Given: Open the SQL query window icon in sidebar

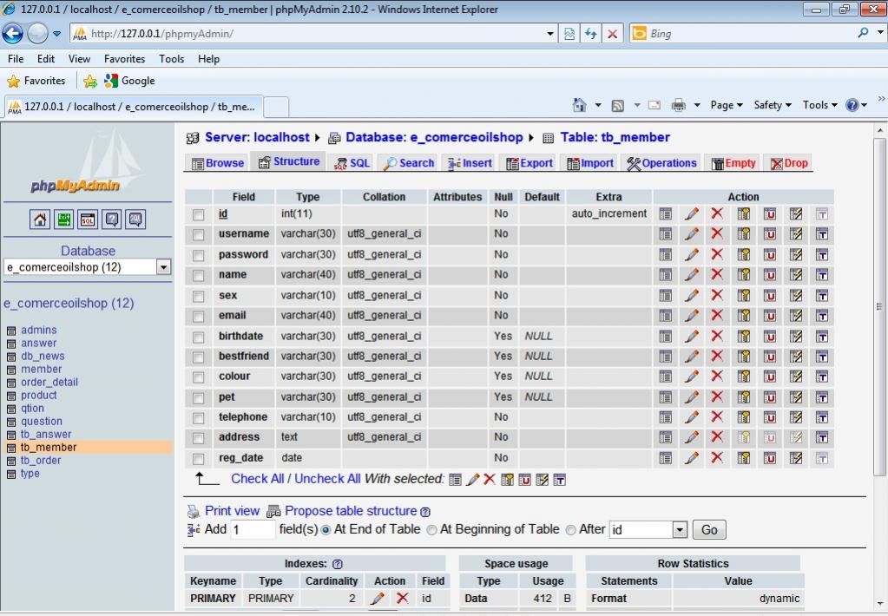Looking at the screenshot, I should (88, 220).
